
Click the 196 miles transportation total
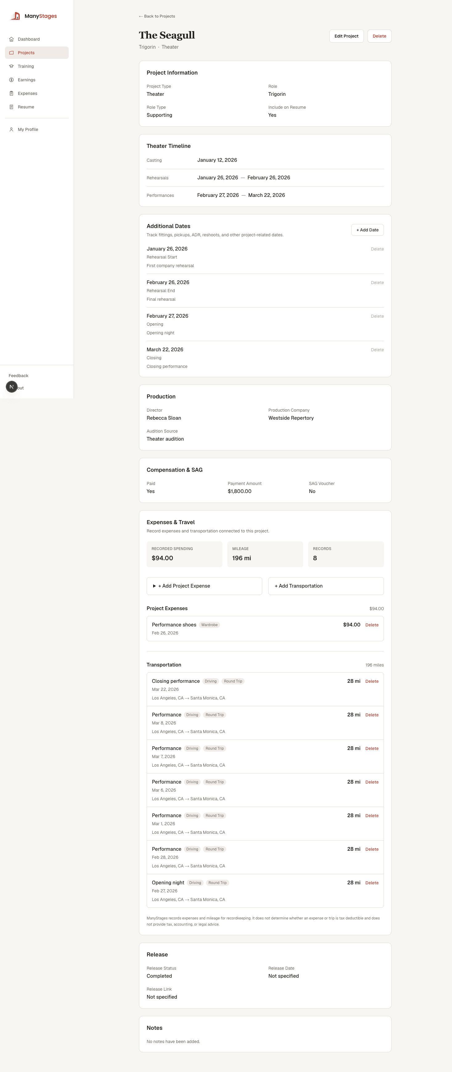click(x=375, y=665)
